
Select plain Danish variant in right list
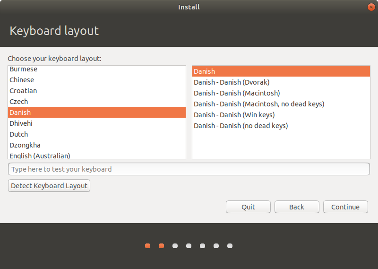tap(281, 71)
